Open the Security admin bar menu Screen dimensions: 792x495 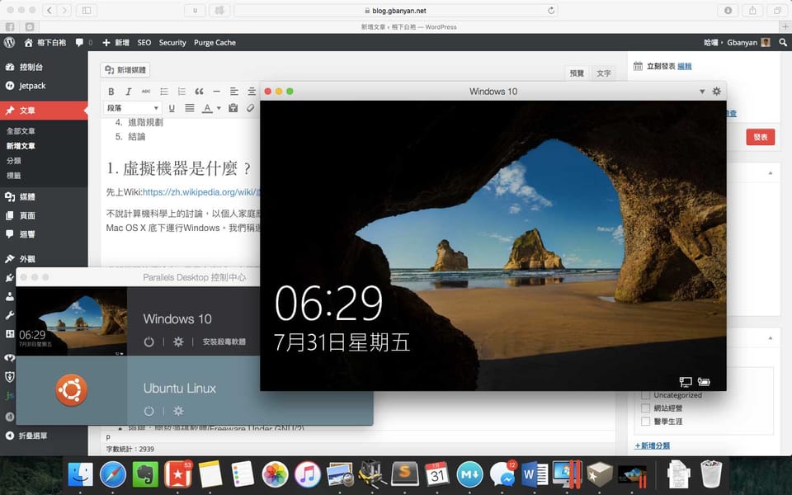(x=172, y=42)
